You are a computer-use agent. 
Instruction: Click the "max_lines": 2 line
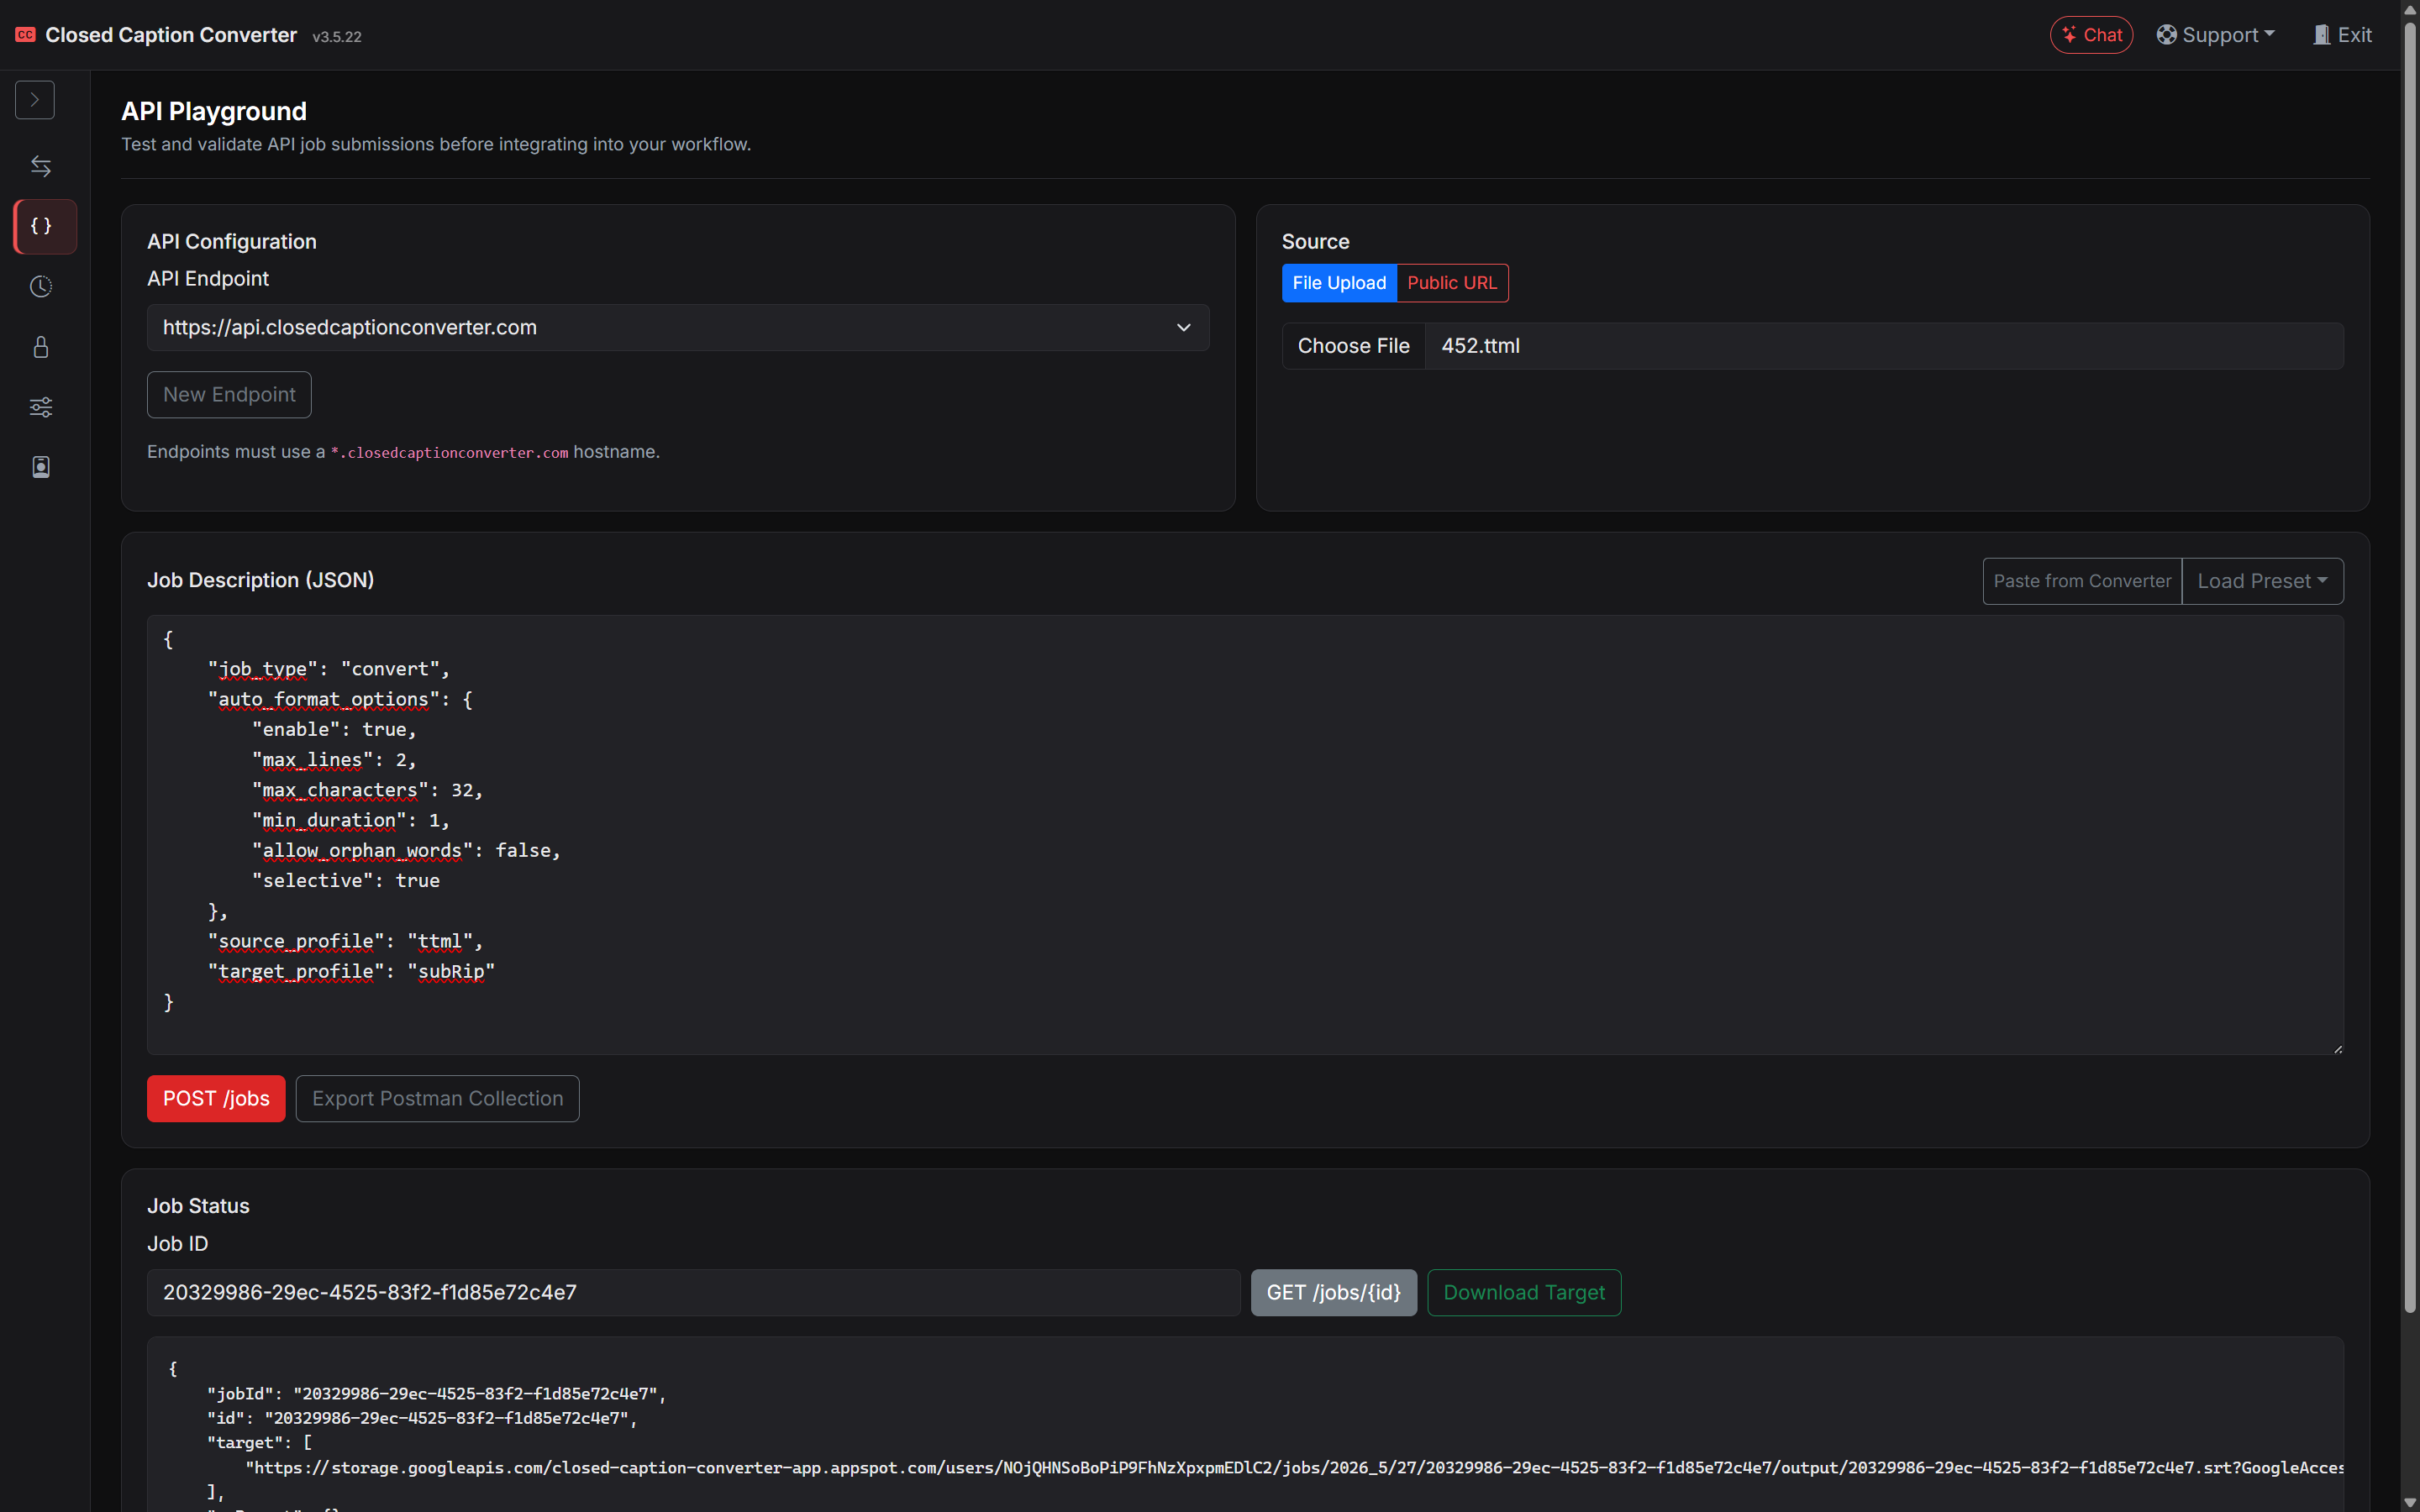click(x=334, y=761)
